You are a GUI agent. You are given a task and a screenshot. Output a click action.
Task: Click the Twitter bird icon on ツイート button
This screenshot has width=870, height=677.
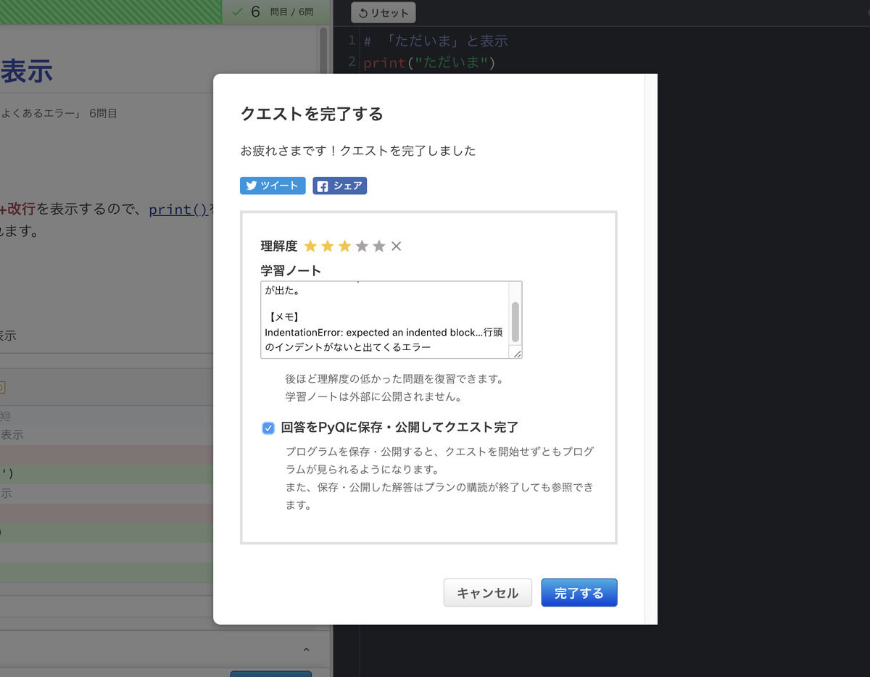pyautogui.click(x=250, y=186)
